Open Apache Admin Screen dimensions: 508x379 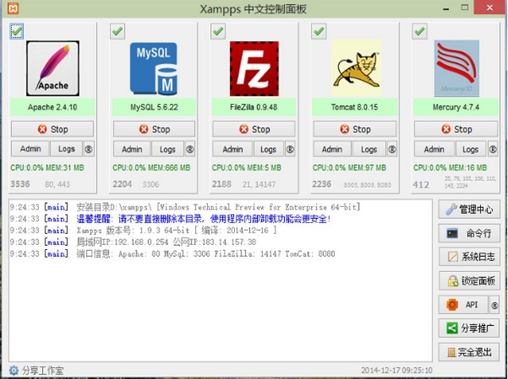pos(30,149)
